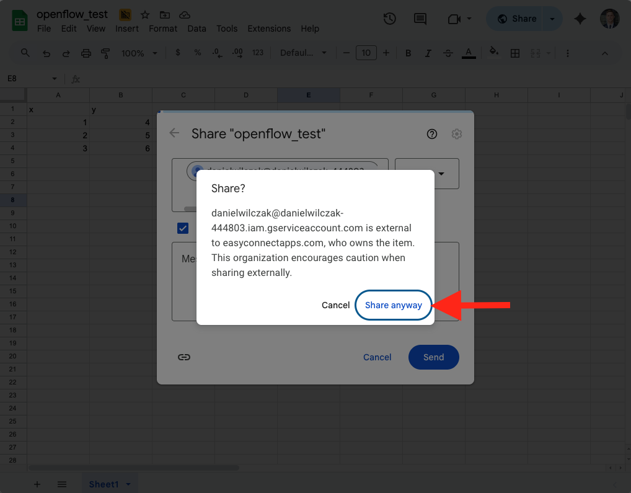Open share settings gear icon

[457, 134]
